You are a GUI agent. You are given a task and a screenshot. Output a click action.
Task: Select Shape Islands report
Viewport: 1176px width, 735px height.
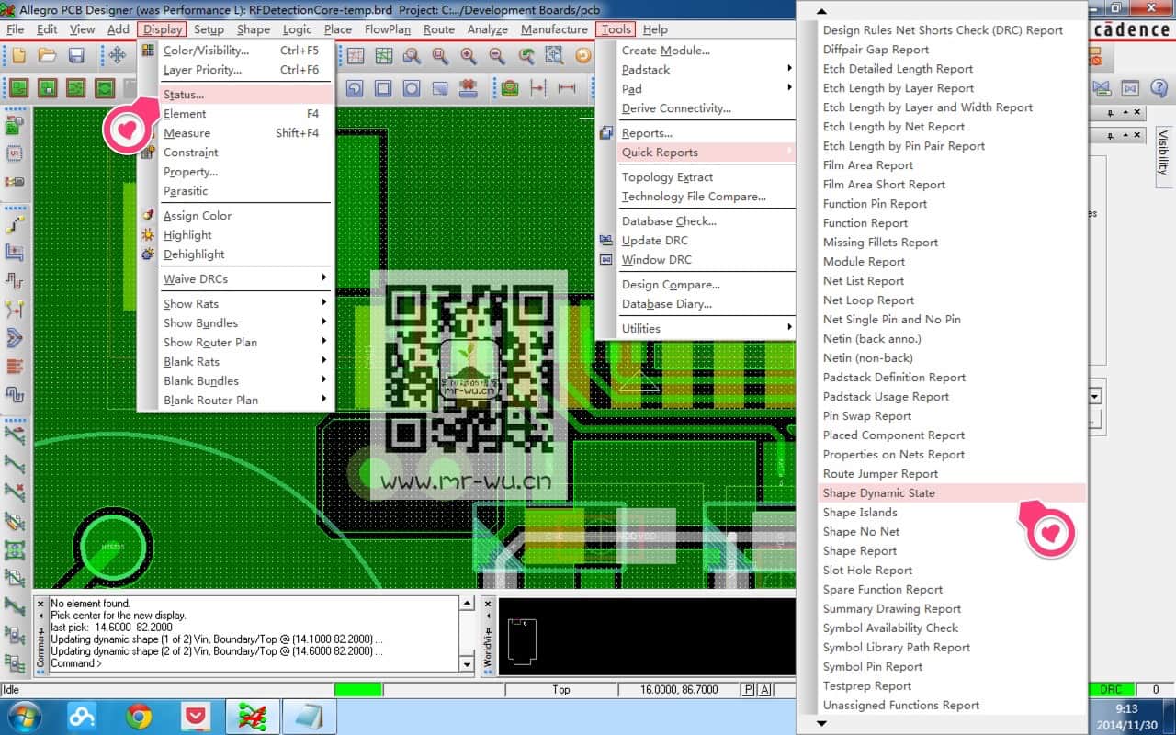pos(860,513)
